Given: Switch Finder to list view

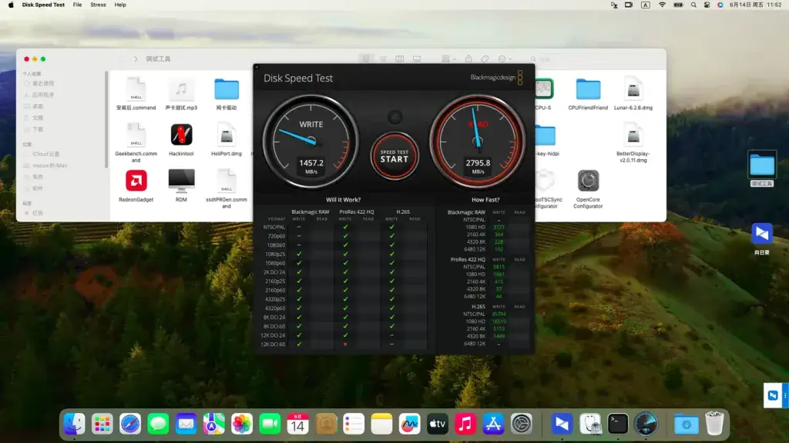Looking at the screenshot, I should (x=383, y=58).
